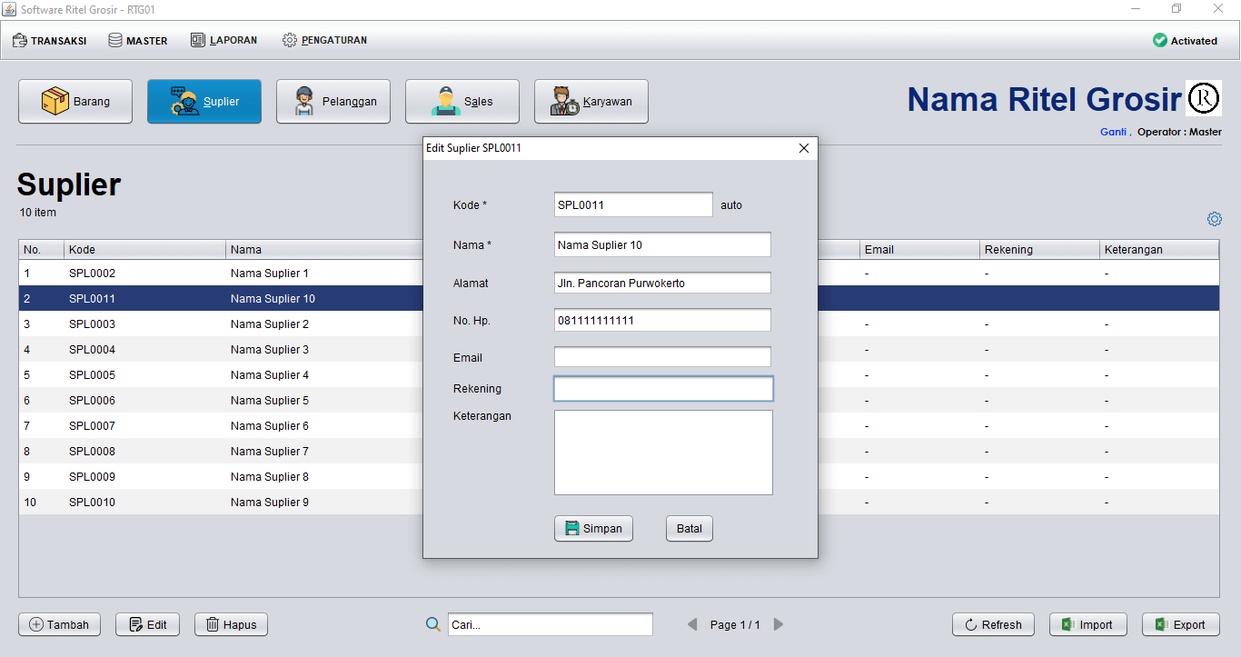The width and height of the screenshot is (1241, 657).
Task: Click the Ganti operator link
Action: (1114, 132)
